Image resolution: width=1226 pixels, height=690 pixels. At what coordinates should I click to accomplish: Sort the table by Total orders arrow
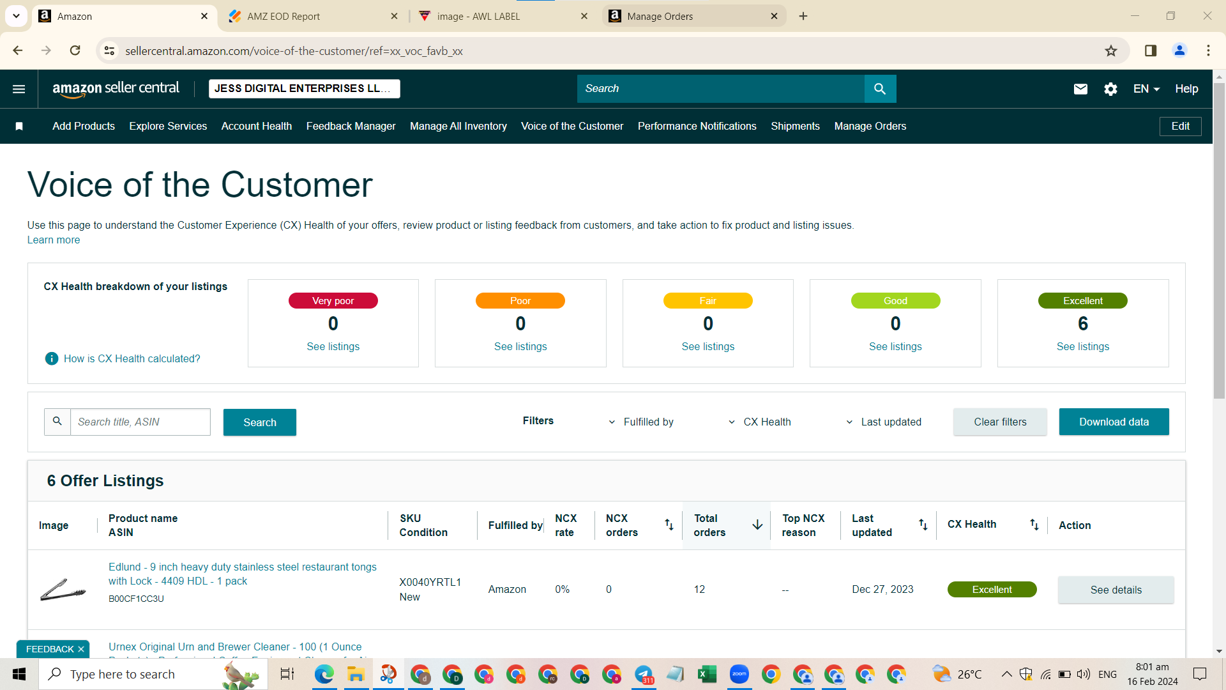point(757,525)
